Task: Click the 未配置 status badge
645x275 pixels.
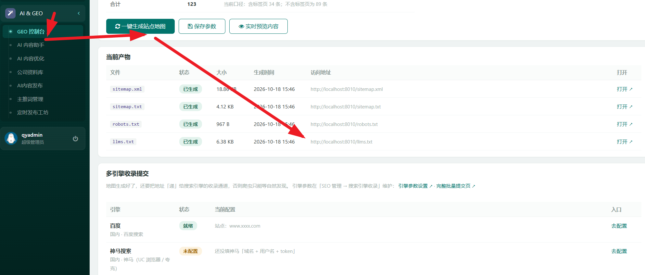Action: (191, 251)
